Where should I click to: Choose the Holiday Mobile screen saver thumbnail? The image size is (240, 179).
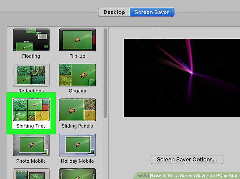[77, 145]
